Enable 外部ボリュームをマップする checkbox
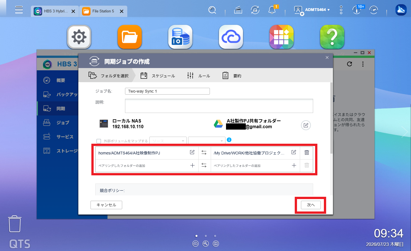The image size is (411, 251). tap(99, 141)
